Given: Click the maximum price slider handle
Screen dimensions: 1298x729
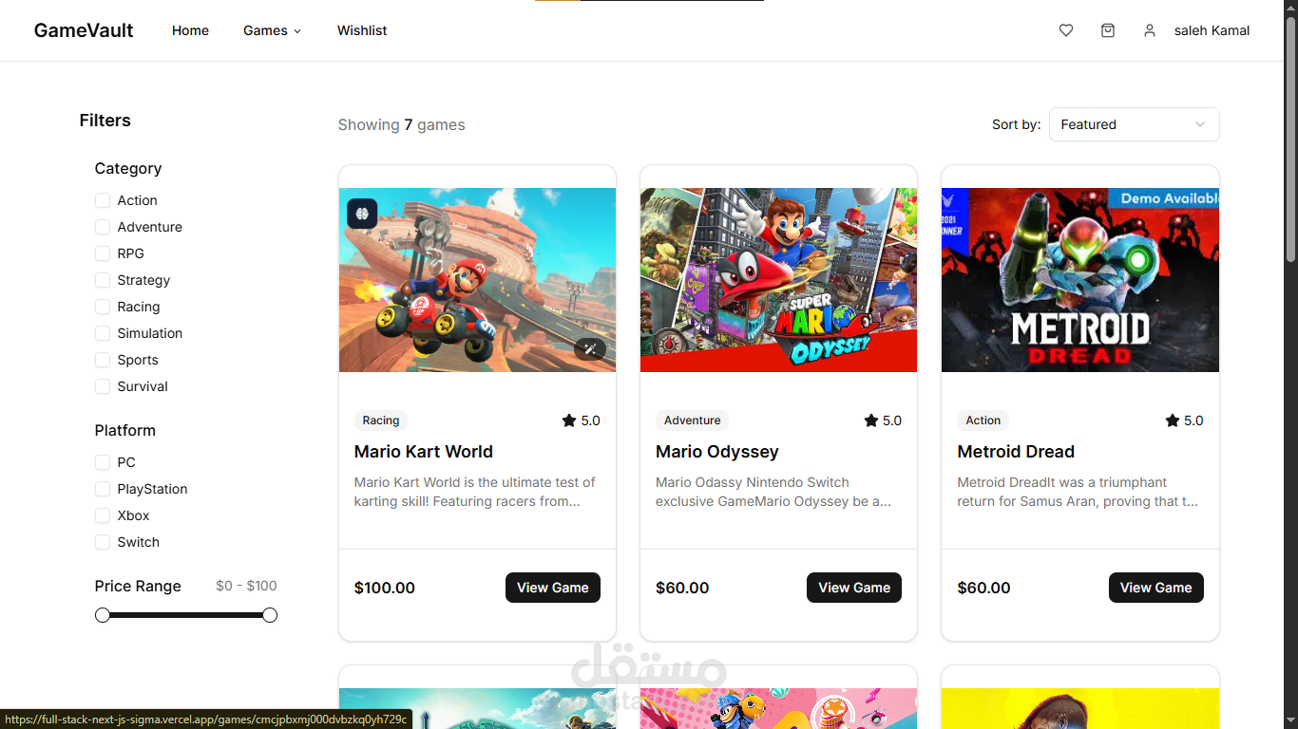Looking at the screenshot, I should (x=270, y=615).
